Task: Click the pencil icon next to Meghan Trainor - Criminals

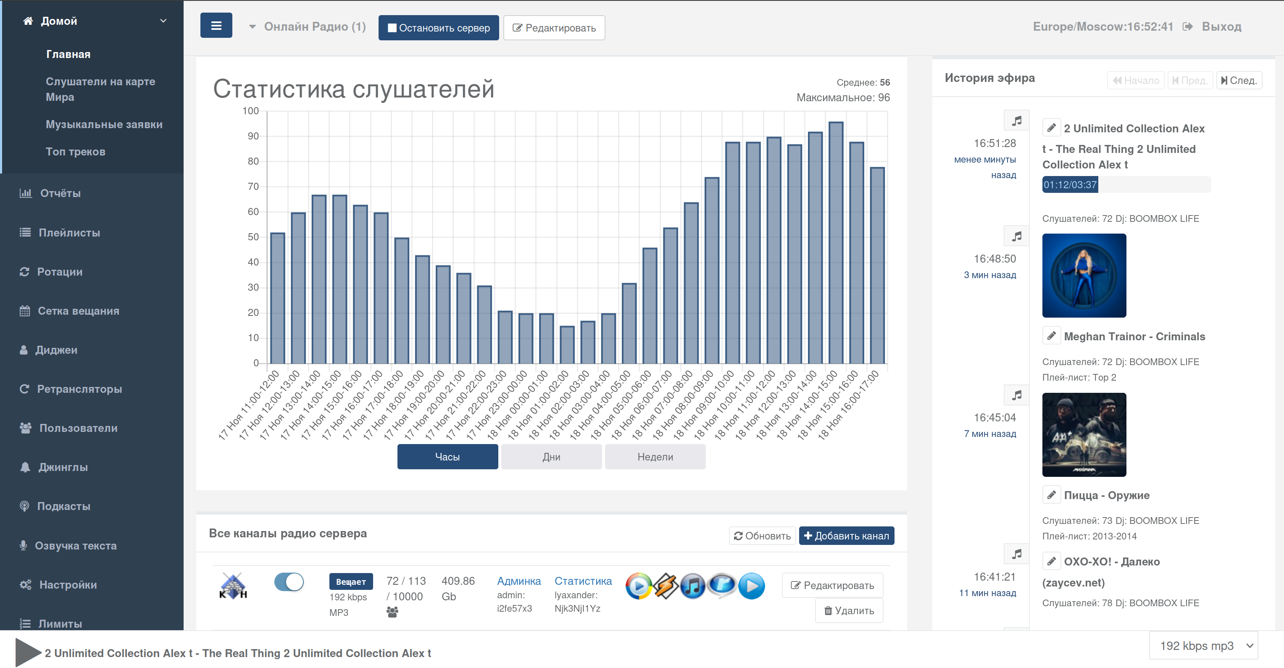Action: tap(1051, 336)
